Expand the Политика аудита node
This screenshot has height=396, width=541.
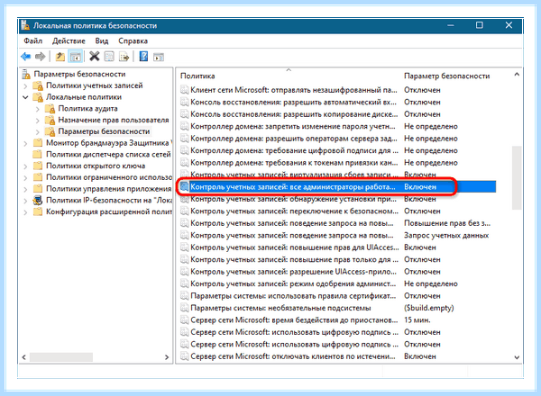(38, 109)
